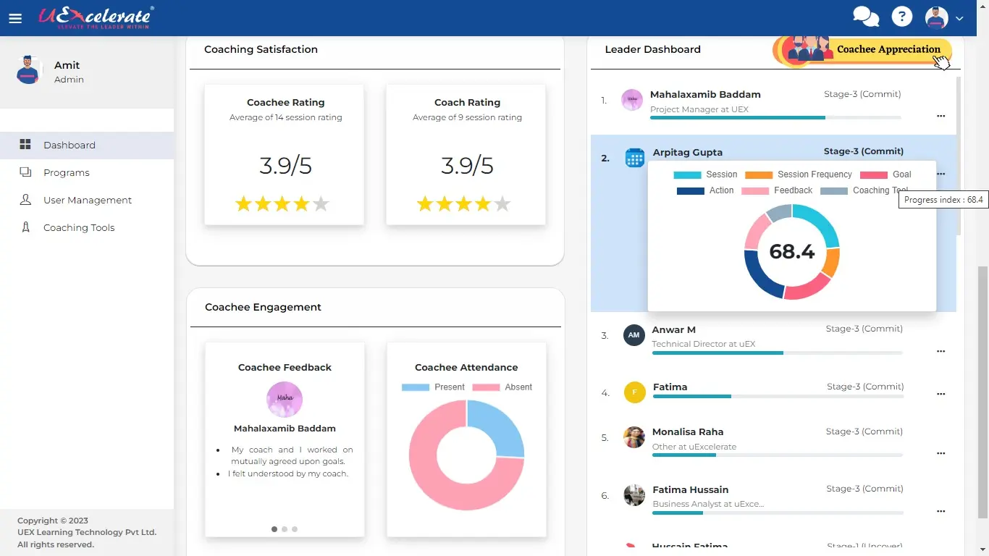Screen dimensions: 989x556
Task: Click the help question mark icon
Action: click(901, 17)
